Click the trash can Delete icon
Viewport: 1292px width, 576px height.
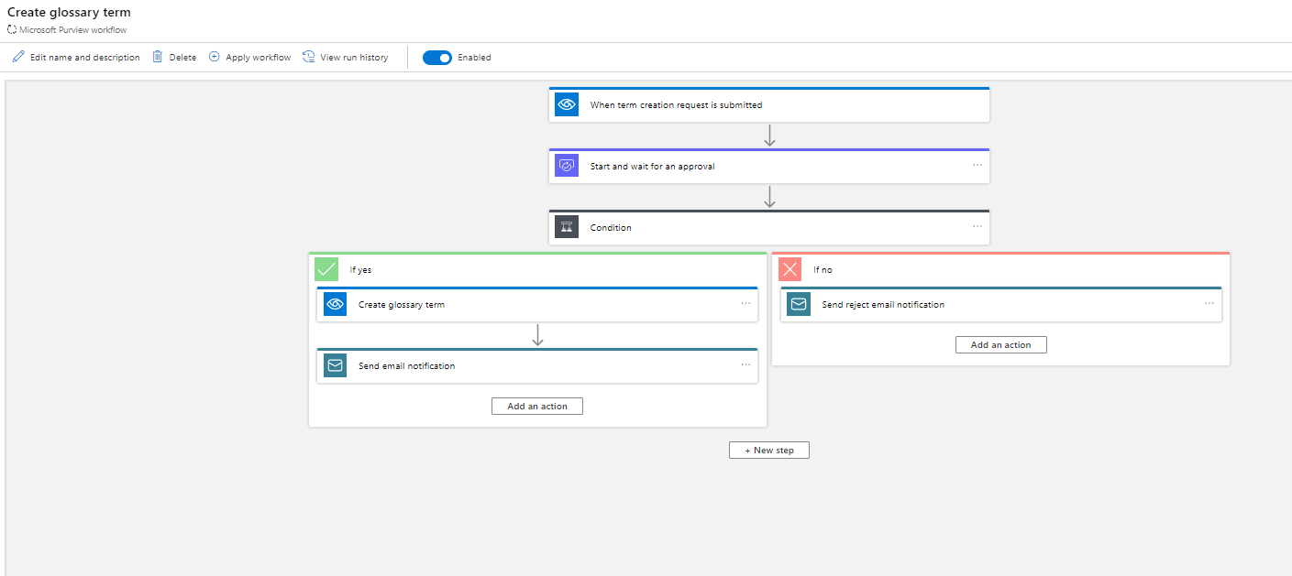click(158, 57)
